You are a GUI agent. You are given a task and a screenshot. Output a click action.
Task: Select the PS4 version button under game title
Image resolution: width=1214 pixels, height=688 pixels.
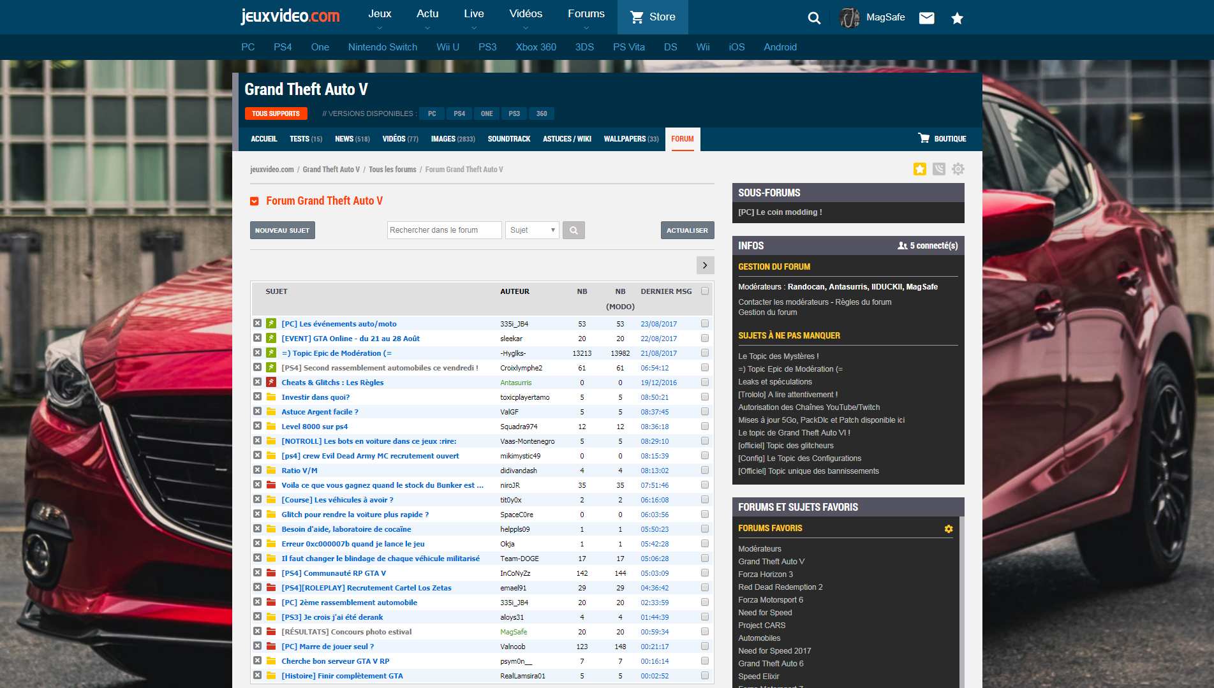click(x=459, y=113)
